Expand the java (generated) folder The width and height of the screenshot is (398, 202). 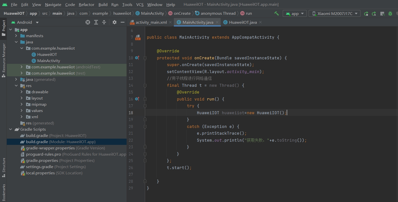tap(16, 80)
